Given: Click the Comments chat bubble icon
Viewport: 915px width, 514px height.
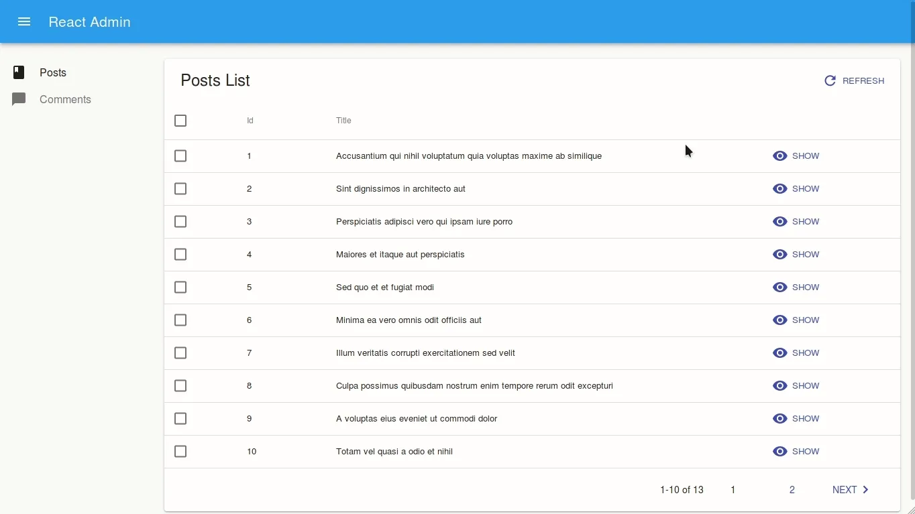Looking at the screenshot, I should point(19,99).
